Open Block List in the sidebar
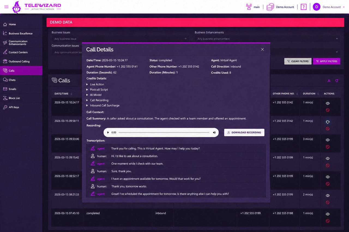Screen dimensions: 349x232 tap(21, 98)
